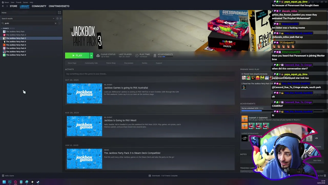Click the Quiplash 2: Quipwreck achievement icon

coord(244,118)
